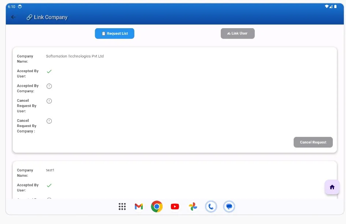Tap the battery icon in status bar

click(335, 6)
